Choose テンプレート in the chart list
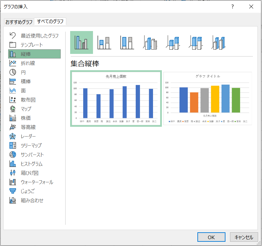 pos(32,45)
